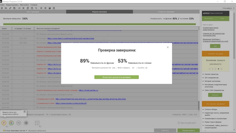Click the 'Что можно заказать?' orange header

point(215,104)
